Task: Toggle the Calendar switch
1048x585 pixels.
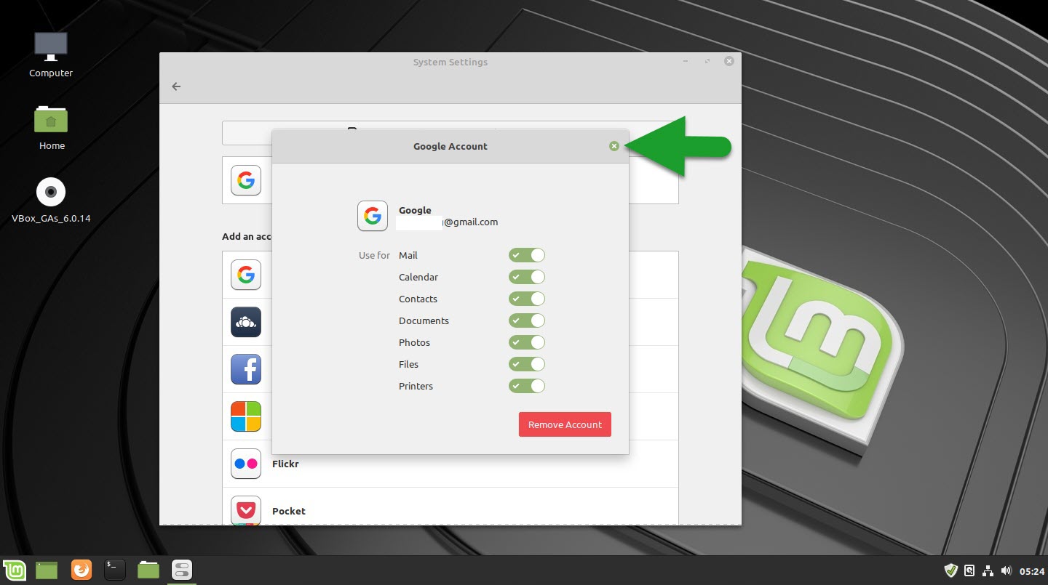Action: (x=527, y=277)
